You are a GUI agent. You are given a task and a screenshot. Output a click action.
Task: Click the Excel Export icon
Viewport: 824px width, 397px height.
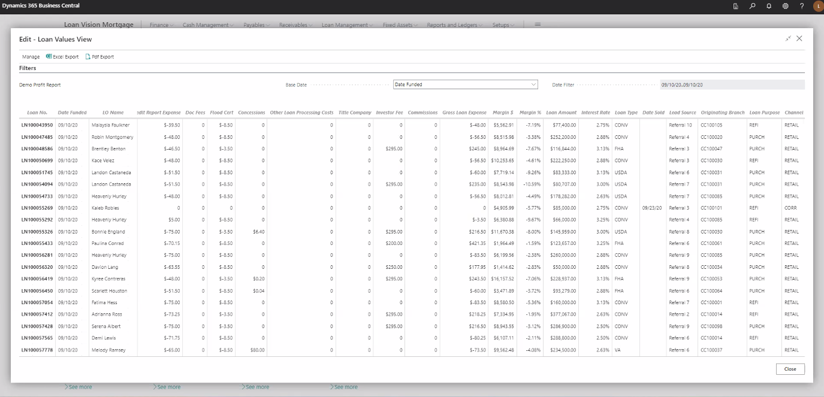pos(61,56)
